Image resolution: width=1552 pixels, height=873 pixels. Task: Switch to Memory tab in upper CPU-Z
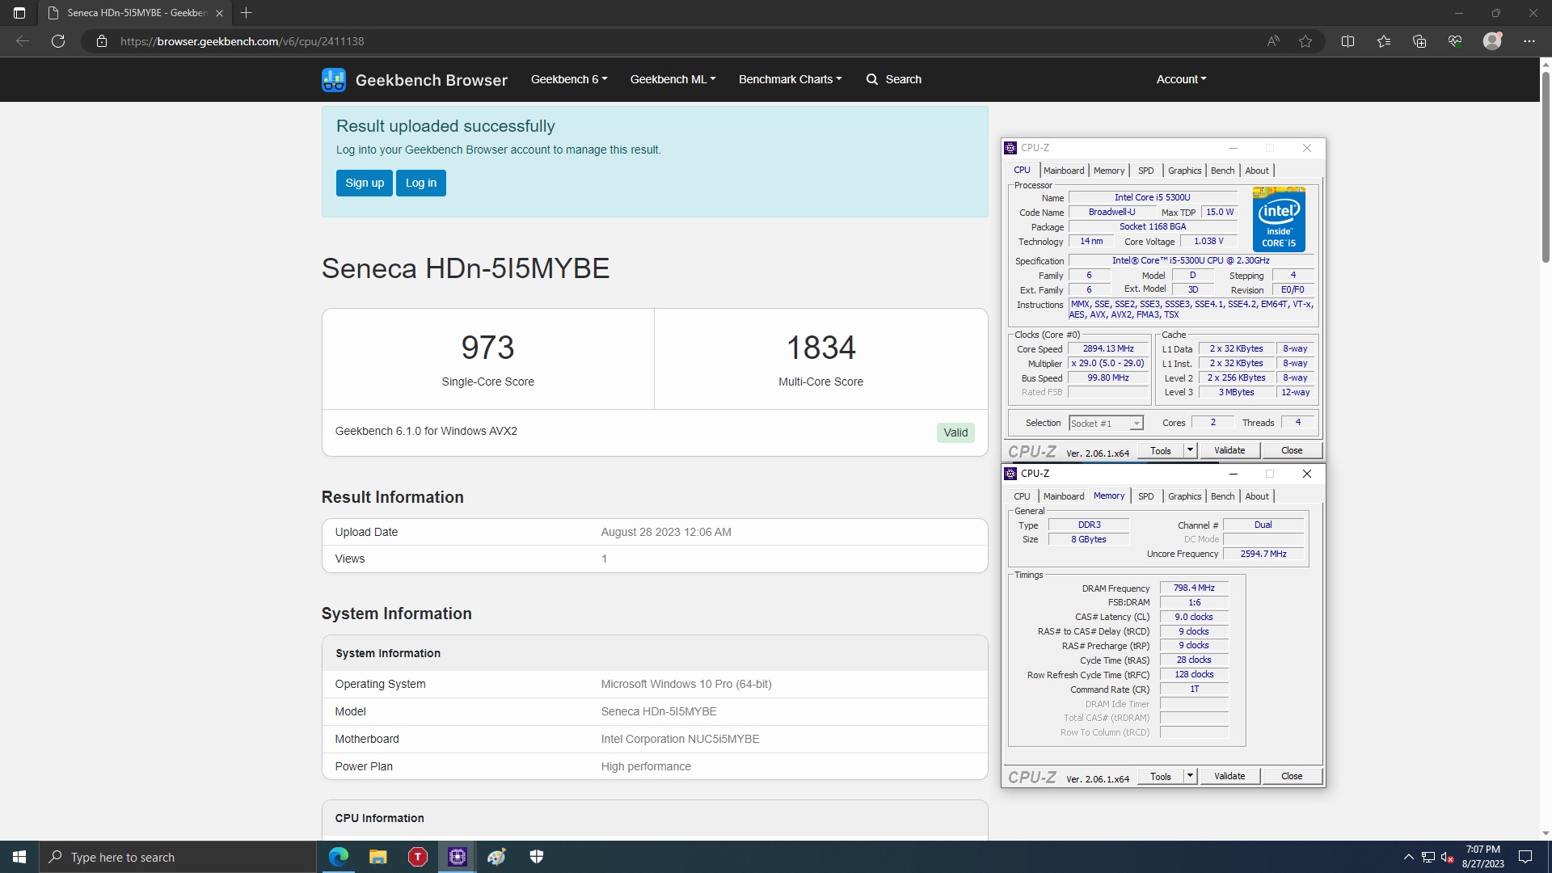(x=1109, y=171)
